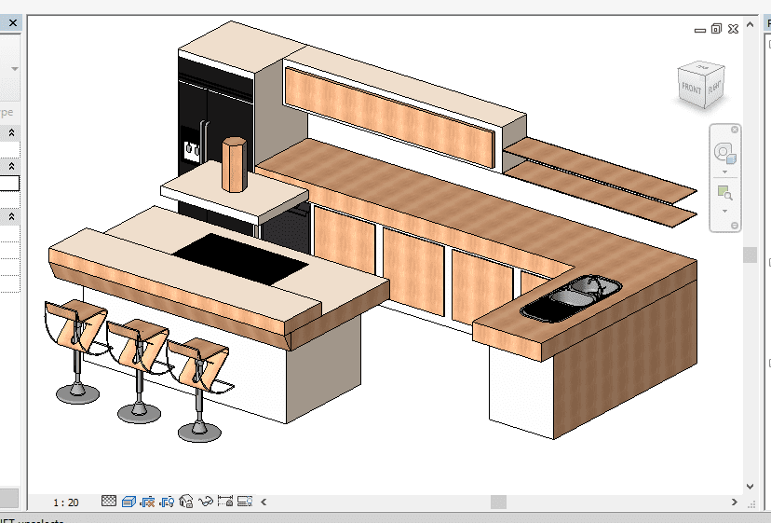771x523 pixels.
Task: Toggle Crop View in the view control bar
Action: pos(149,502)
